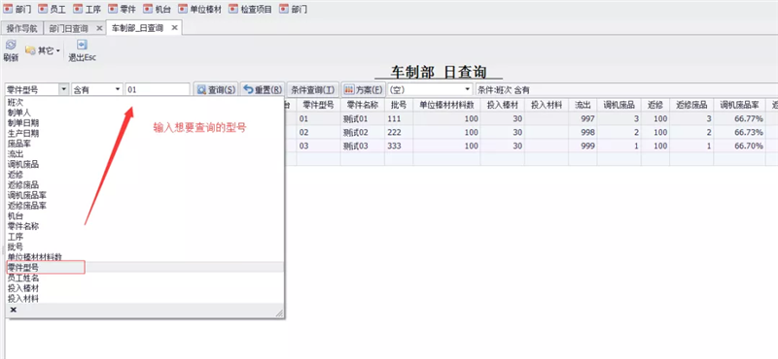Open the 其它 folder menu
Screen dimensions: 778x359
click(x=43, y=50)
